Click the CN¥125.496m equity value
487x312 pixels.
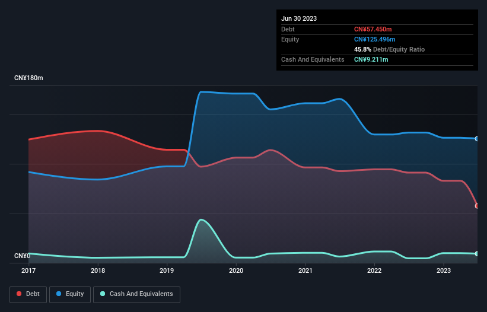(x=374, y=39)
